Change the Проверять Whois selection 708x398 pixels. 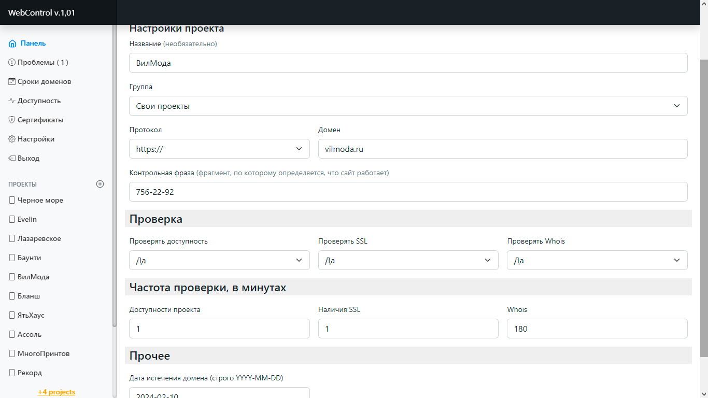[597, 260]
